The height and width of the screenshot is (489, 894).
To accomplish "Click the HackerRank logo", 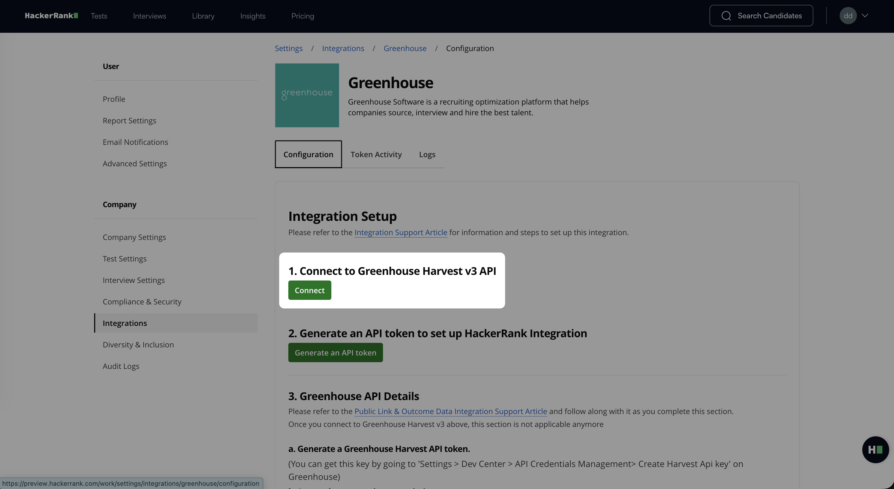I will click(51, 16).
